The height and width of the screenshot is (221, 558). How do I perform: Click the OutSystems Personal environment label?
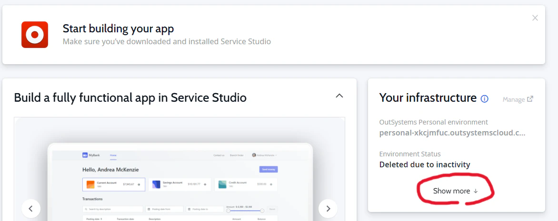(433, 122)
